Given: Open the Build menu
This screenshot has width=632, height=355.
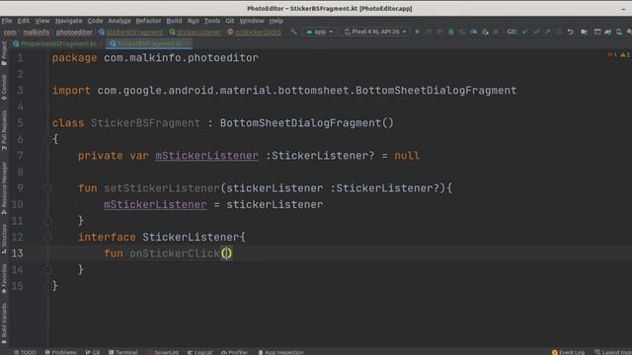Looking at the screenshot, I should point(174,21).
